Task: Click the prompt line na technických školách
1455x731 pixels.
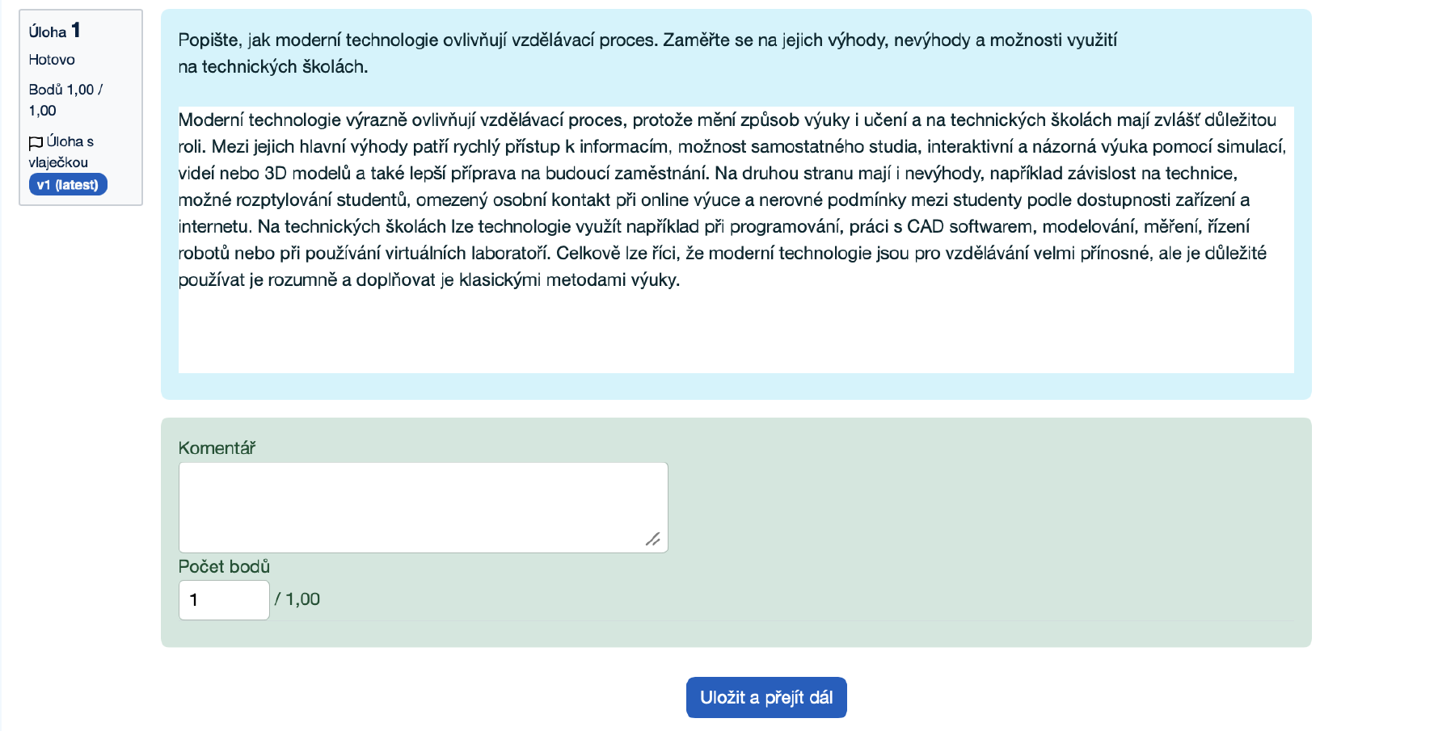Action: 273,67
